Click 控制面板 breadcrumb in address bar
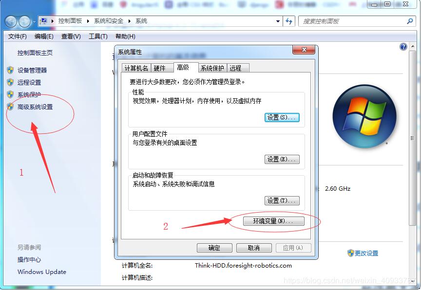421x290 pixels. coord(70,21)
